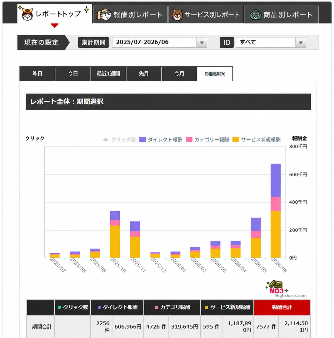The image size is (334, 338).
Task: Click the クリック数 table header
Action: [73, 307]
